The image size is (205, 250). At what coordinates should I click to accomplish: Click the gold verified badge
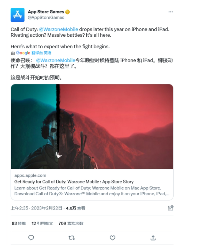pyautogui.click(x=67, y=12)
